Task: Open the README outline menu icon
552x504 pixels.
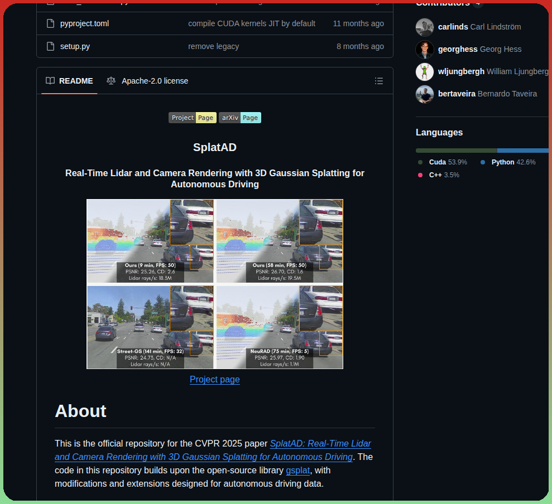Action: pyautogui.click(x=379, y=81)
